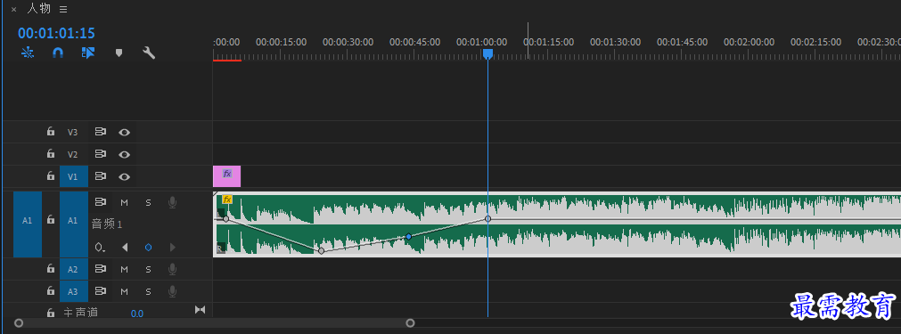Image resolution: width=901 pixels, height=334 pixels.
Task: Hide track V2 with the eye icon
Action: click(x=124, y=154)
